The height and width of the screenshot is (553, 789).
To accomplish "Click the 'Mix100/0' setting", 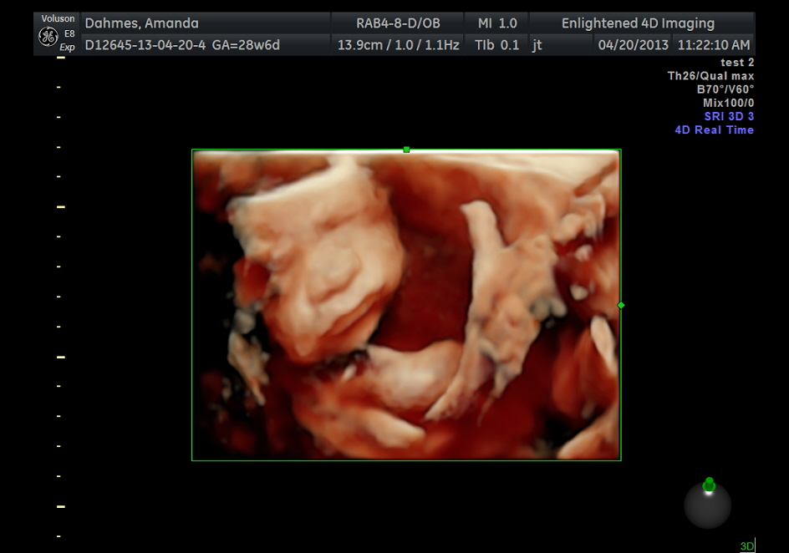I will [728, 103].
